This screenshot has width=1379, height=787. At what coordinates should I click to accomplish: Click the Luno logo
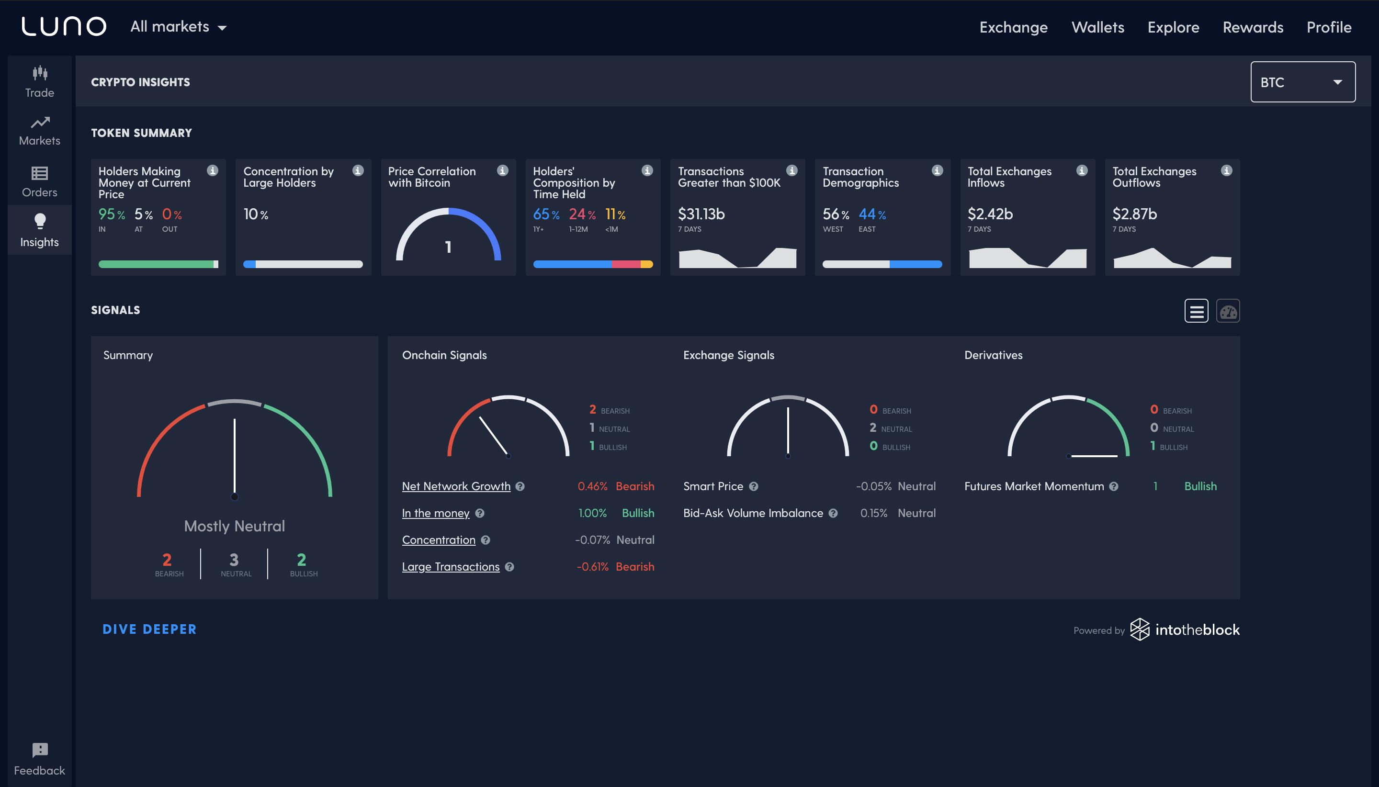(64, 26)
